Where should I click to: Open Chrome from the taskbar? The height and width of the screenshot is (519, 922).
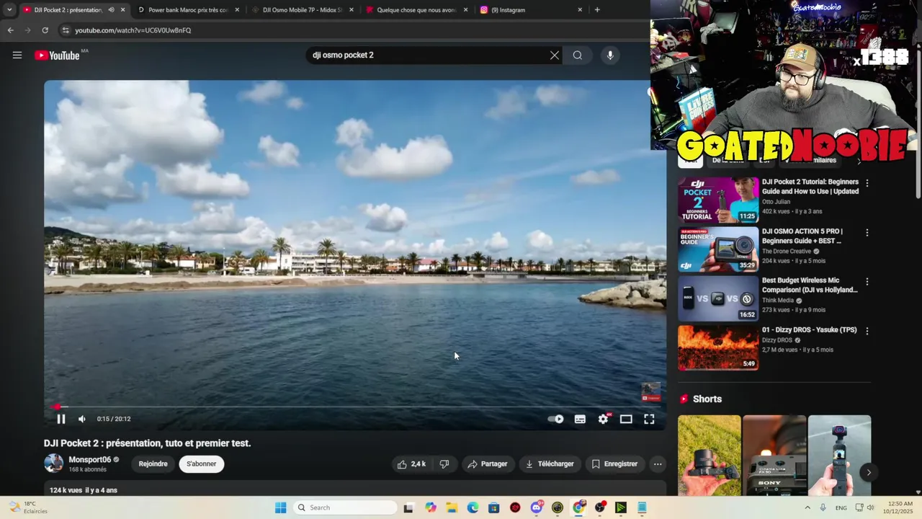tap(578, 507)
